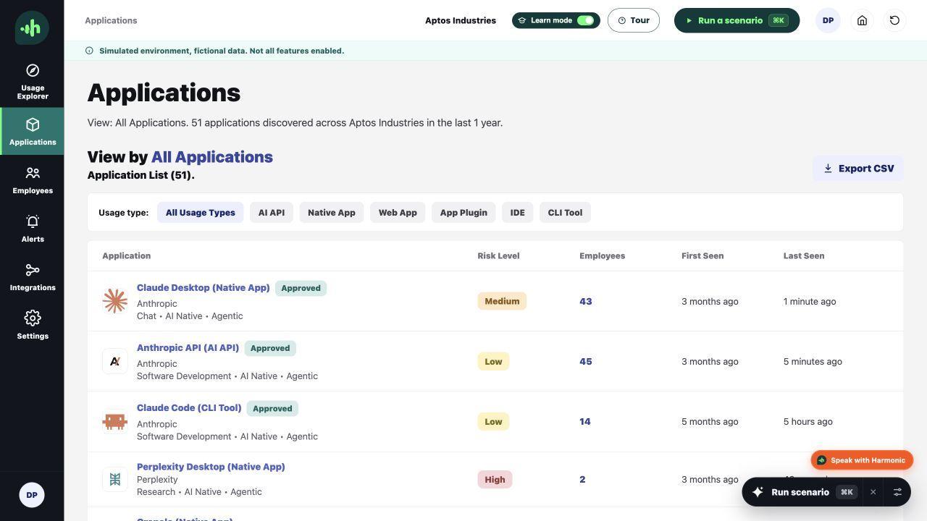This screenshot has height=521, width=927.
Task: Open Claude Code (CLI Tool) link
Action: (189, 408)
